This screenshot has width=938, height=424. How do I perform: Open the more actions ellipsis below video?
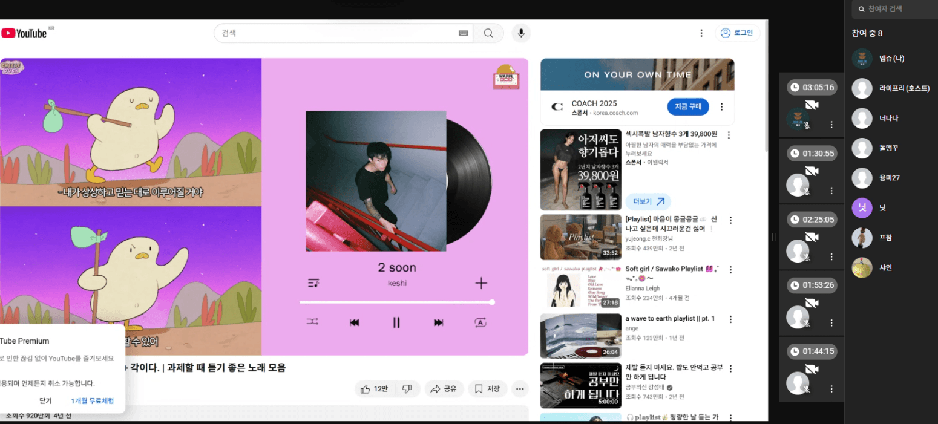[x=520, y=389]
